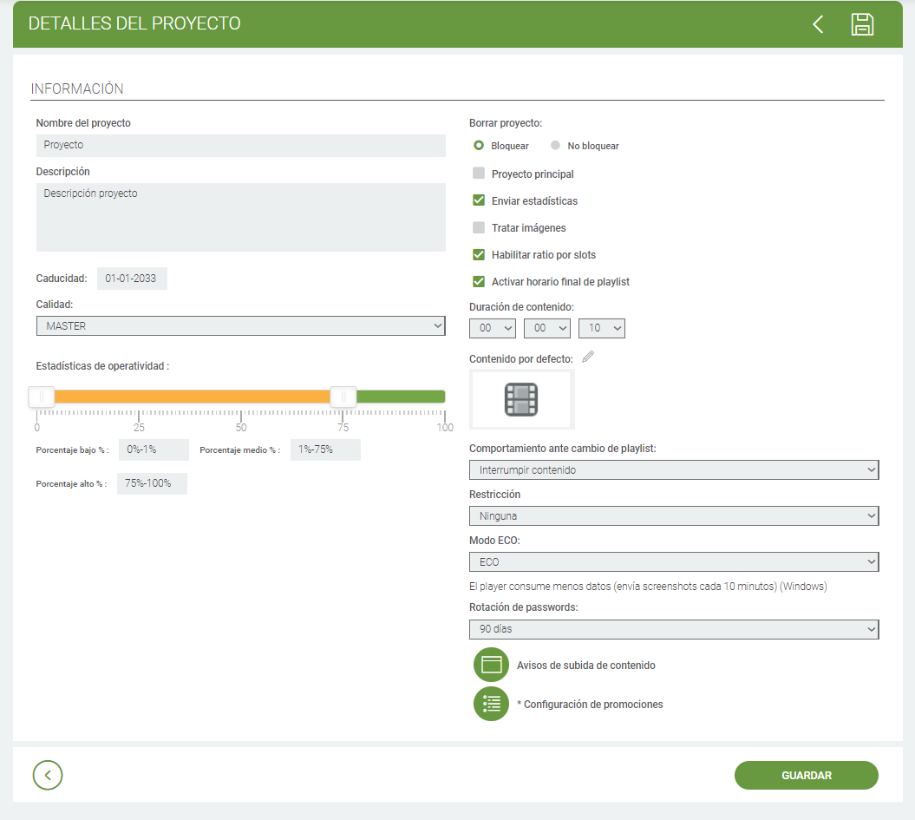Uncheck Enviar estadísticas checkbox

[479, 200]
